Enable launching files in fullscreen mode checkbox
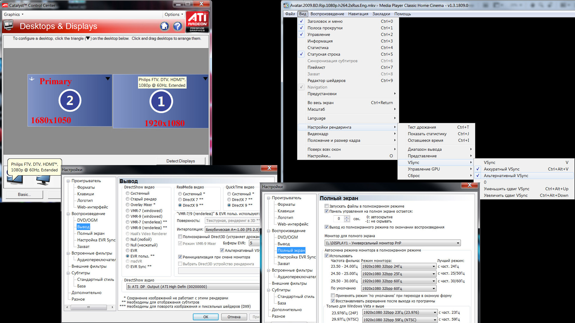This screenshot has width=575, height=323. 327,206
